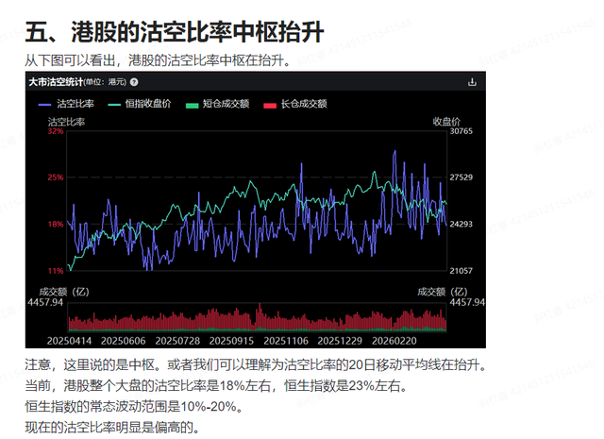Screen dimensions: 604x439
Task: Click the 20260220 date label
Action: pos(394,341)
